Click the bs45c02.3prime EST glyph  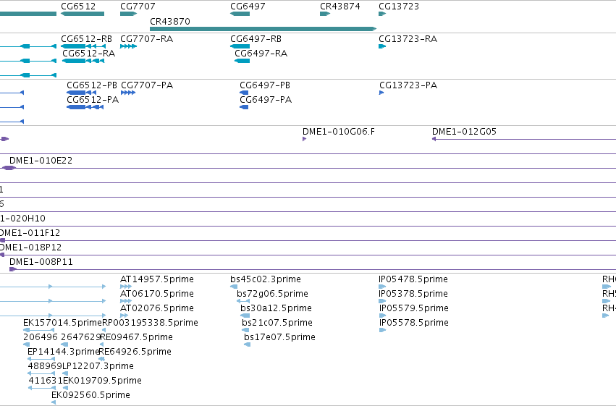[234, 287]
